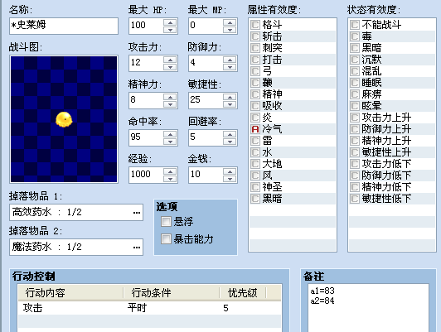The width and height of the screenshot is (441, 332).
Task: Click the 优先级 column header
Action: click(x=243, y=293)
